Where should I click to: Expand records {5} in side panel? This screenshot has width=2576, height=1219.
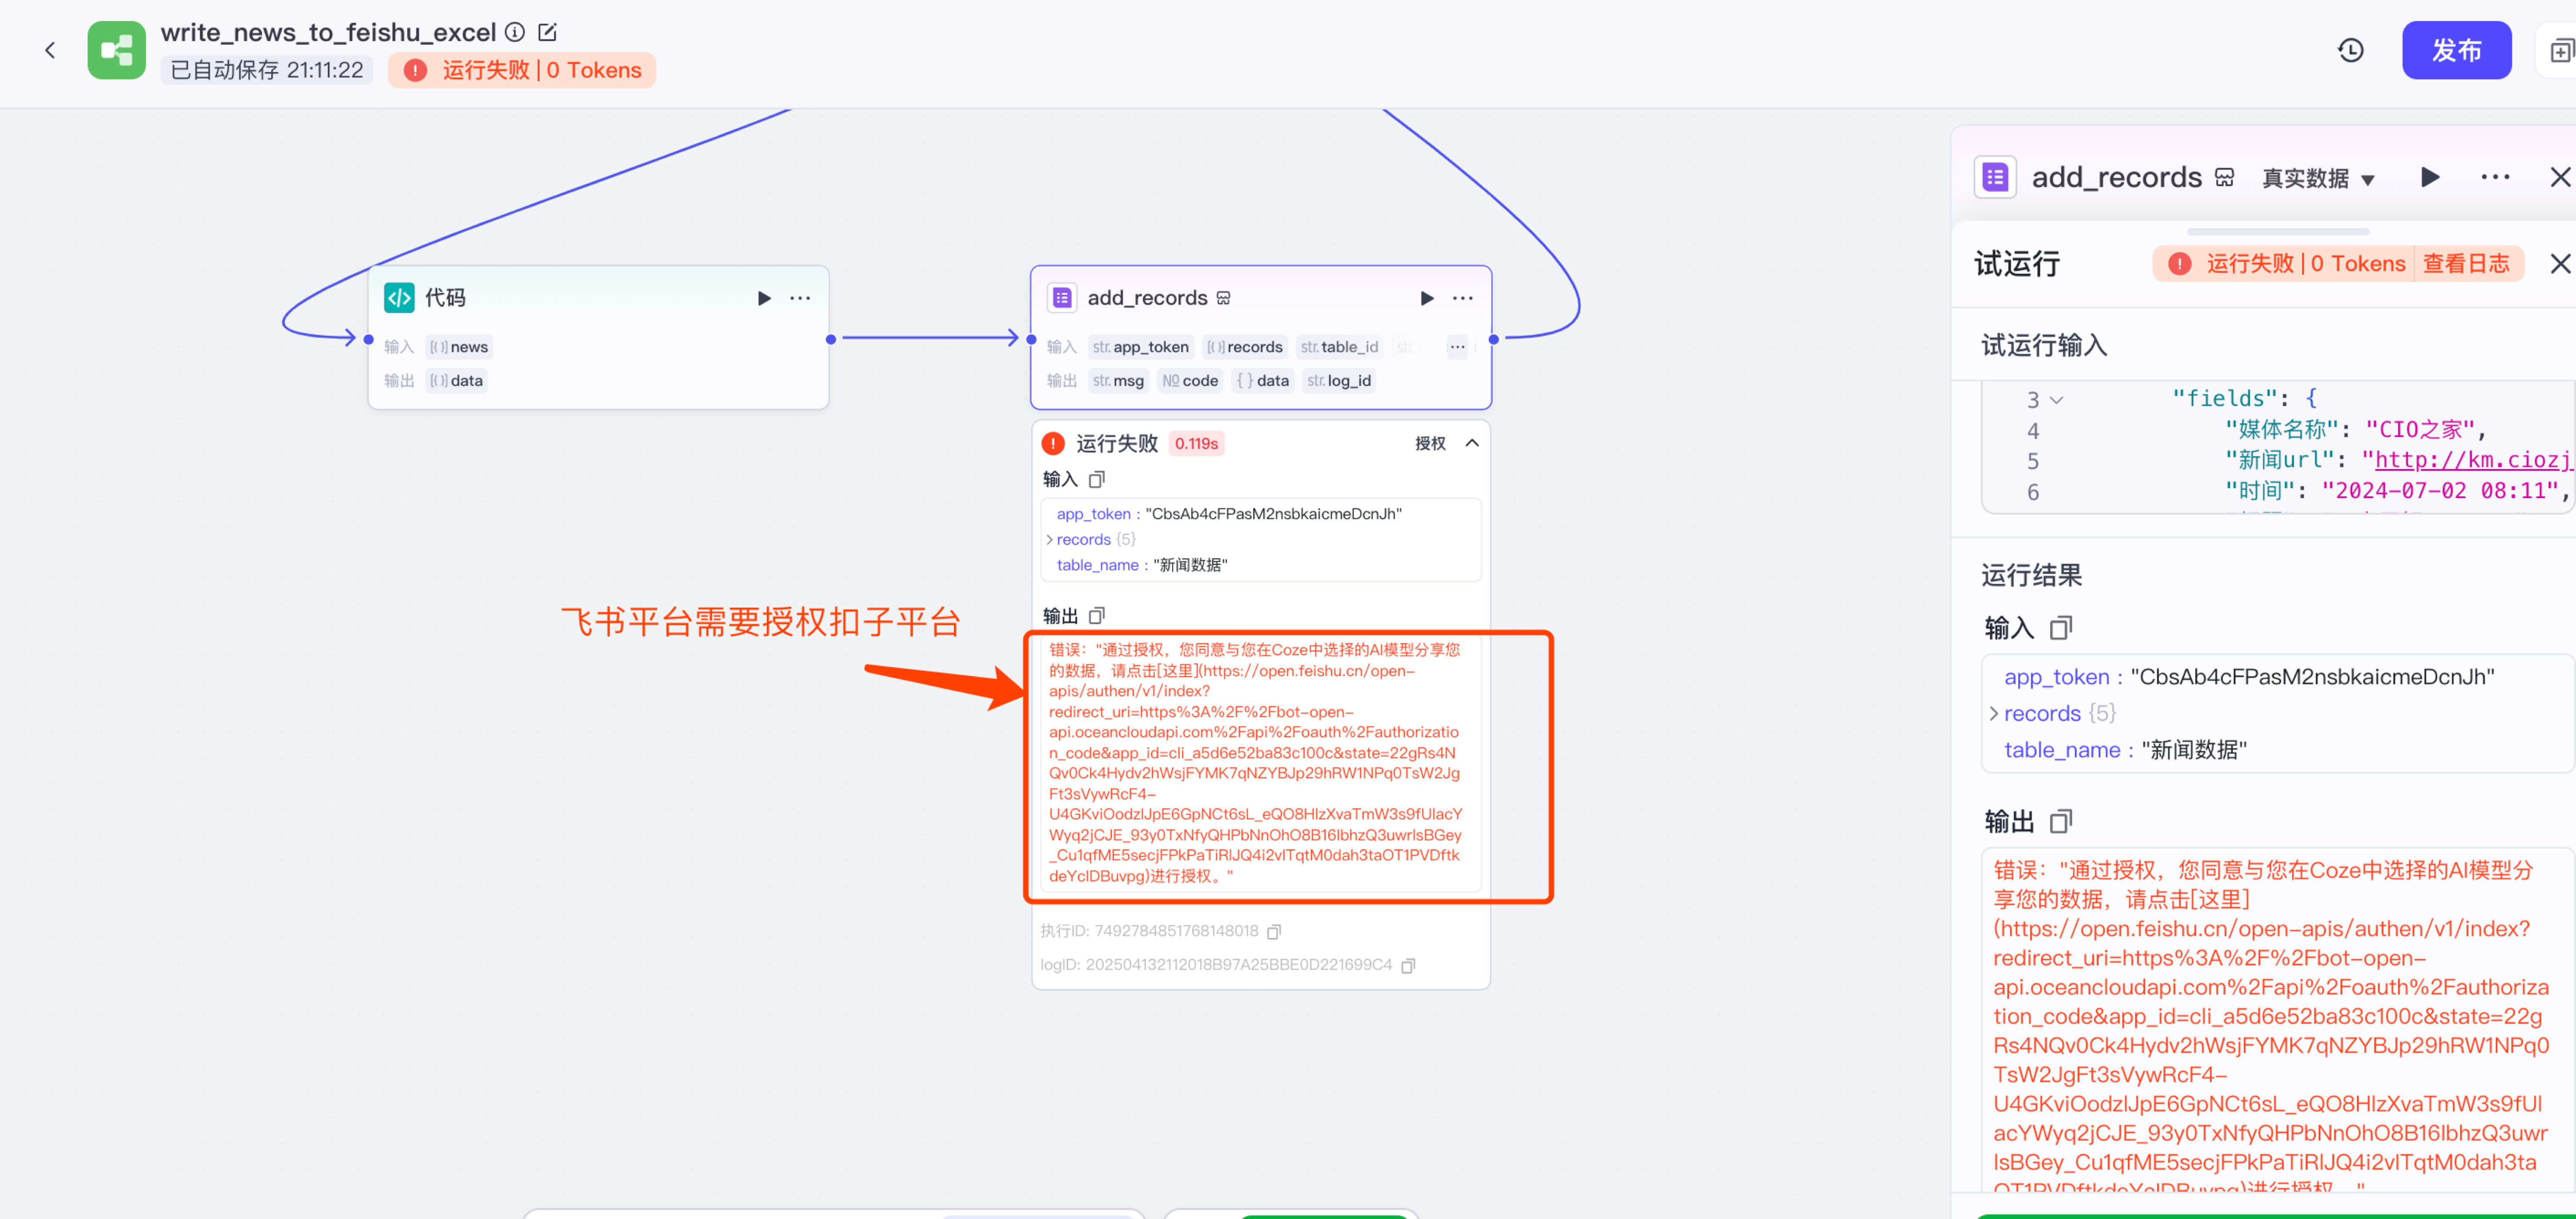[x=1994, y=713]
